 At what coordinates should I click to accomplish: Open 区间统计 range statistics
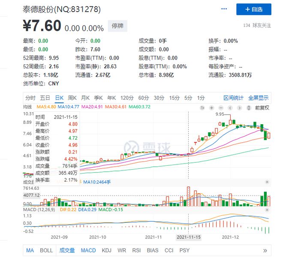click(x=233, y=98)
